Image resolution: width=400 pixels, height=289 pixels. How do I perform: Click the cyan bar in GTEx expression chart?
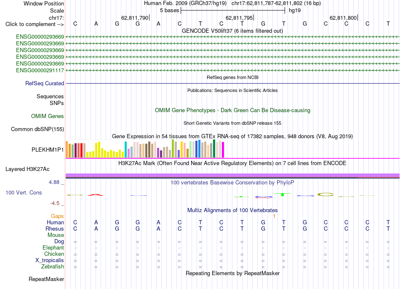point(125,150)
